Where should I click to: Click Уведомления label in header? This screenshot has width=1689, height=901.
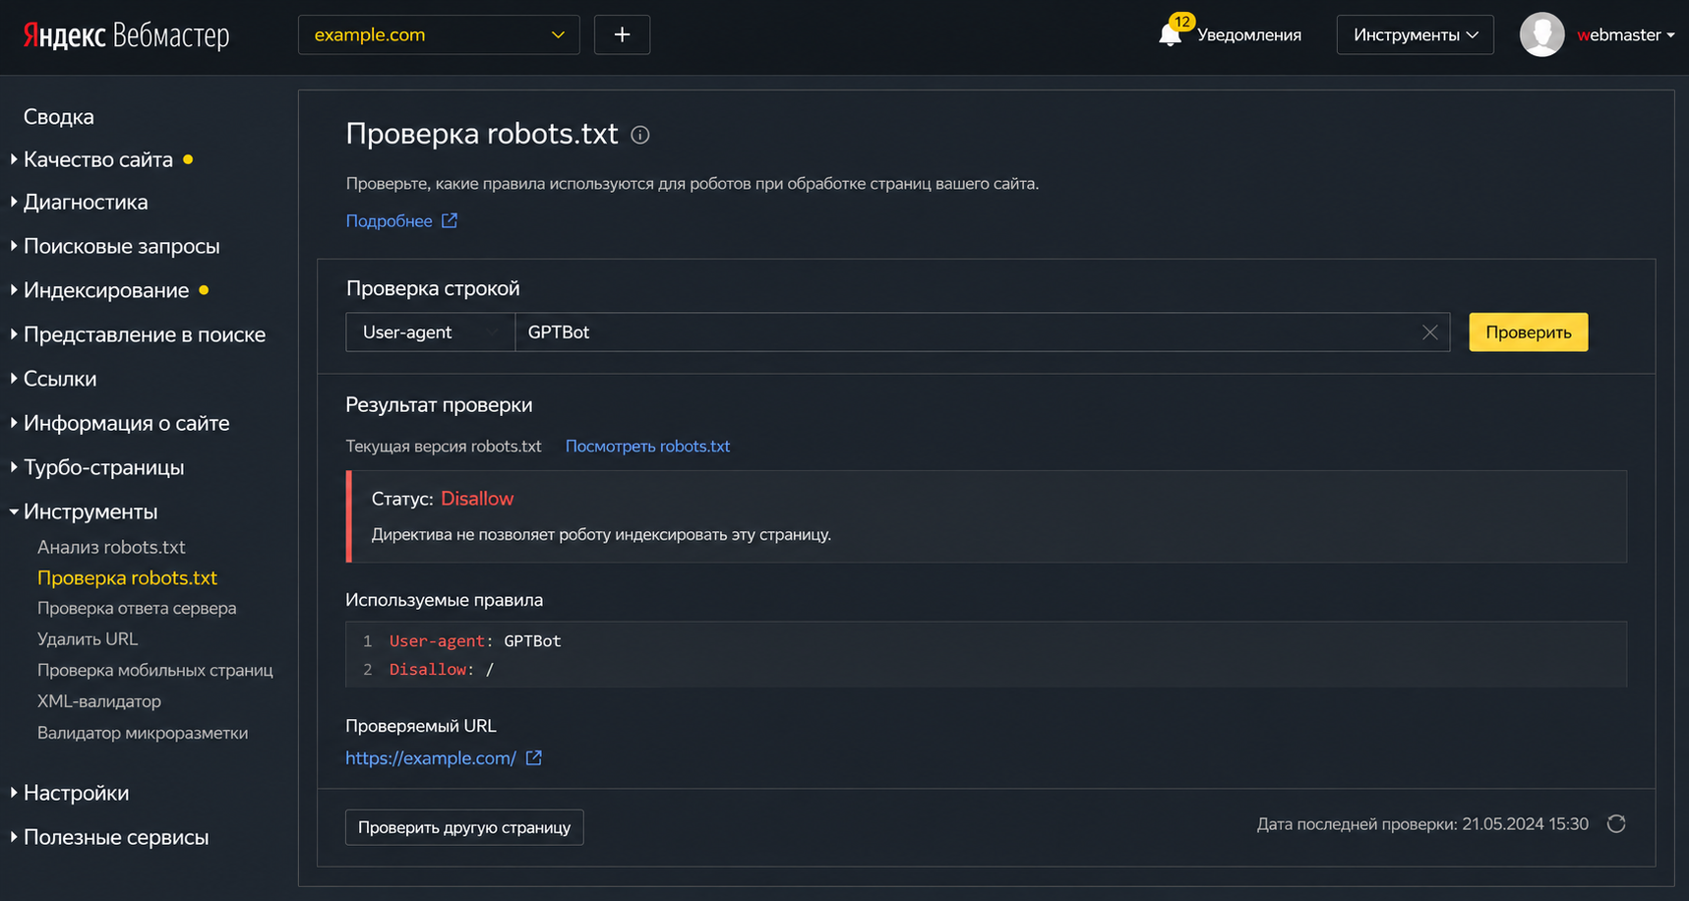coord(1248,35)
